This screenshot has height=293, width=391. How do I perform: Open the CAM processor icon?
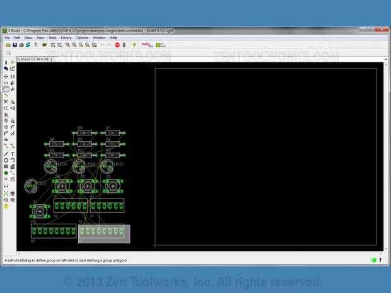tap(28, 45)
